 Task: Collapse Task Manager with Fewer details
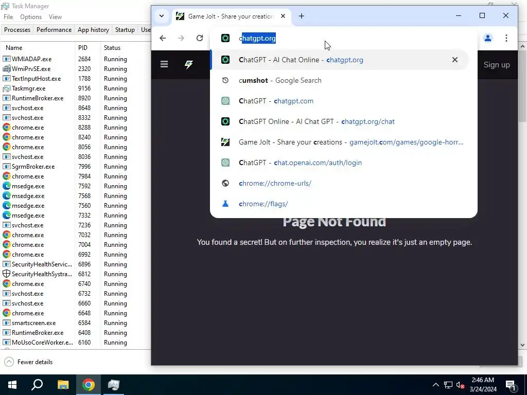(29, 362)
